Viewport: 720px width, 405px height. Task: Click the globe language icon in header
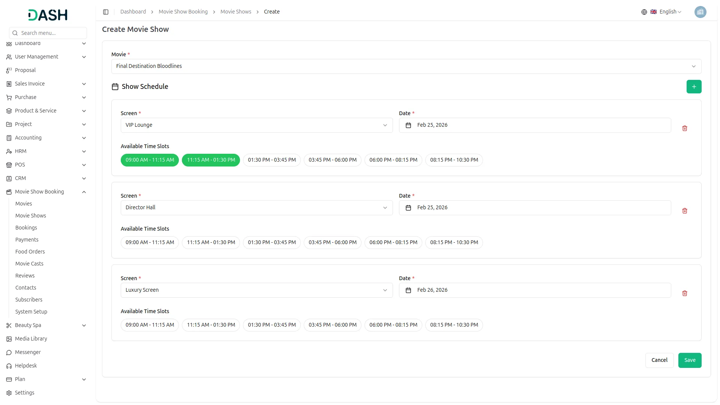[x=644, y=12]
